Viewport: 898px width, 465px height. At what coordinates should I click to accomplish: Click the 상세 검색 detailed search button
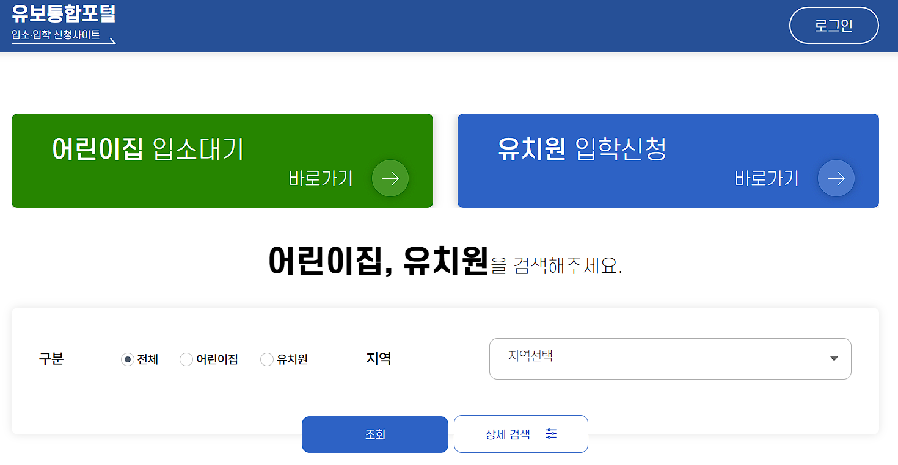click(x=520, y=433)
